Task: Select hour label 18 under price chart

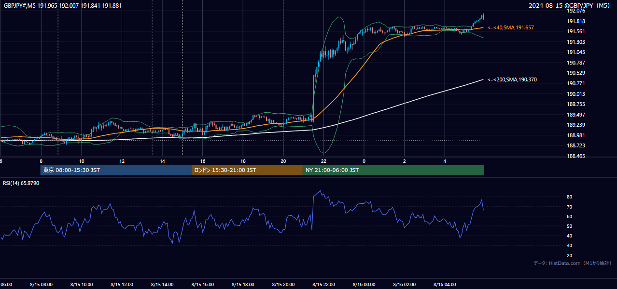Action: tap(243, 161)
